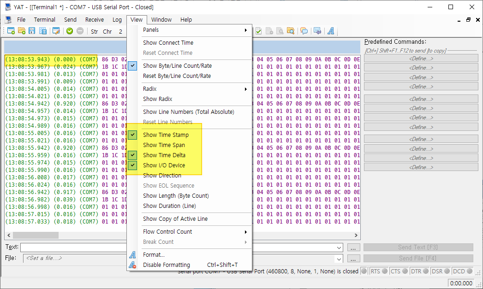Click the Str radix toolbar button

(94, 31)
